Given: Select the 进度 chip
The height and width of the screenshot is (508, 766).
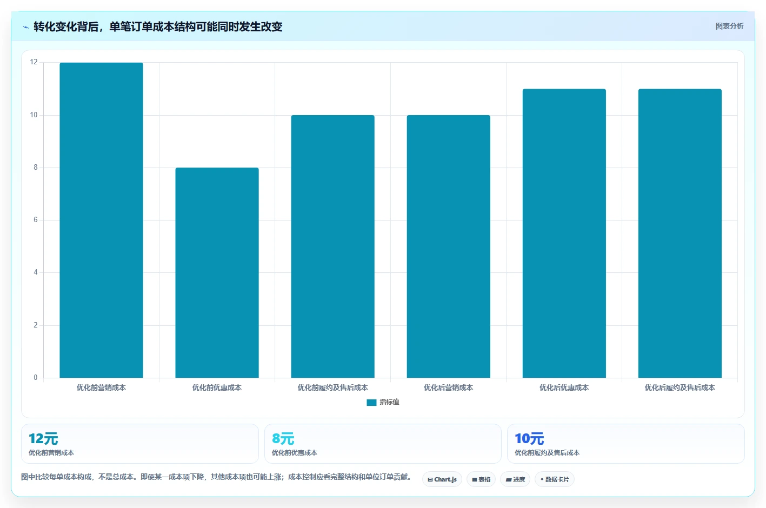Looking at the screenshot, I should (515, 479).
